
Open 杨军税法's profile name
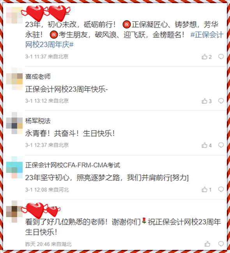(38, 121)
